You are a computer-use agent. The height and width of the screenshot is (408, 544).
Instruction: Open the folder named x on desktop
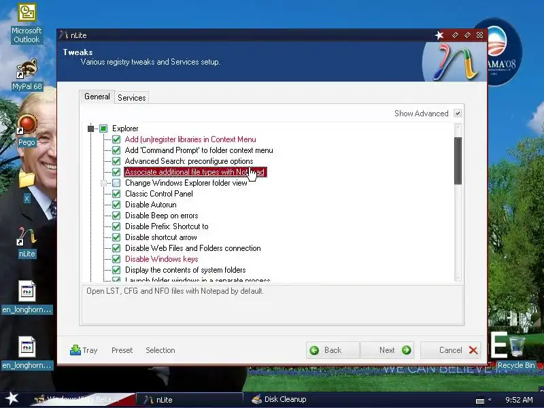pos(27,186)
